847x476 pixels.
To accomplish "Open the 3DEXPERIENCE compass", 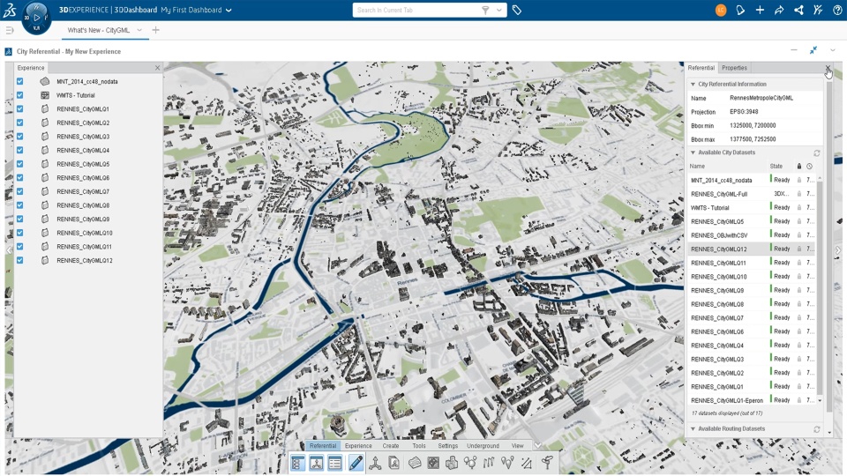I will click(x=36, y=18).
